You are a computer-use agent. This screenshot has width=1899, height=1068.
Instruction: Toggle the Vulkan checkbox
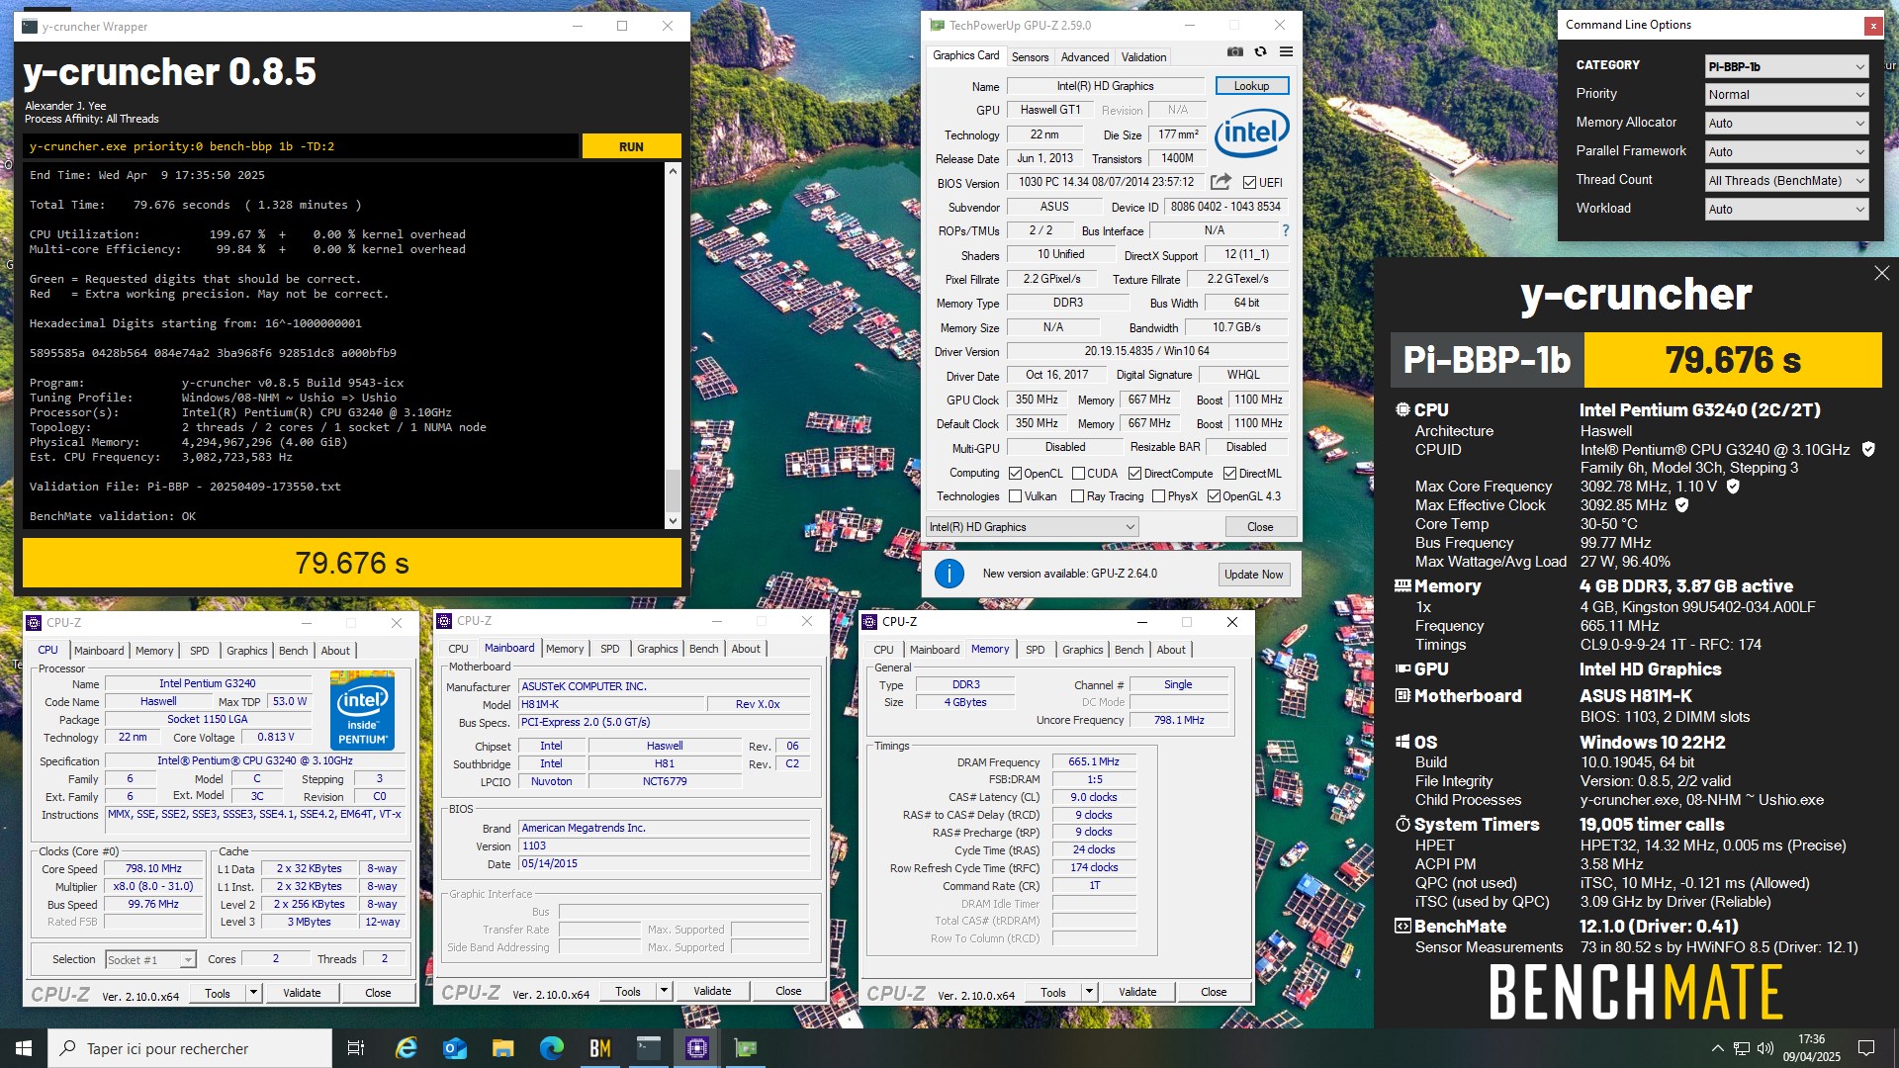point(1015,496)
